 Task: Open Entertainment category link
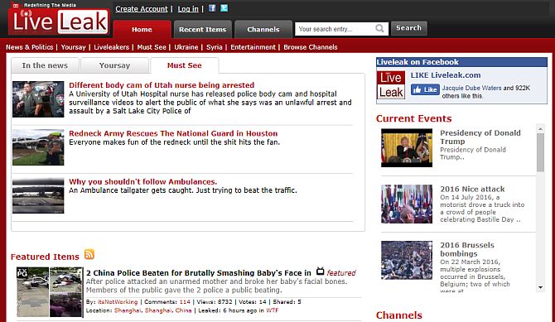[x=253, y=47]
